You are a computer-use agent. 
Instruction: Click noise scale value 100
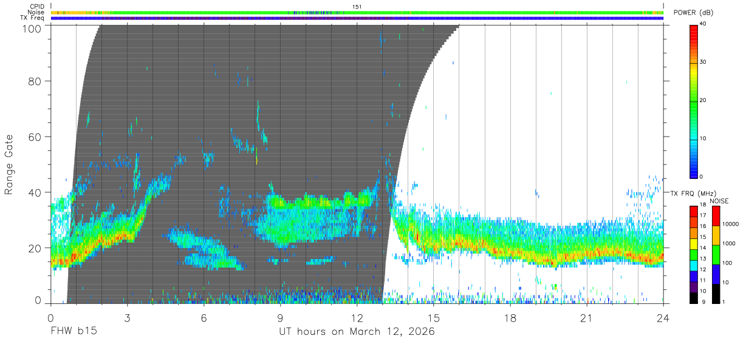click(727, 263)
